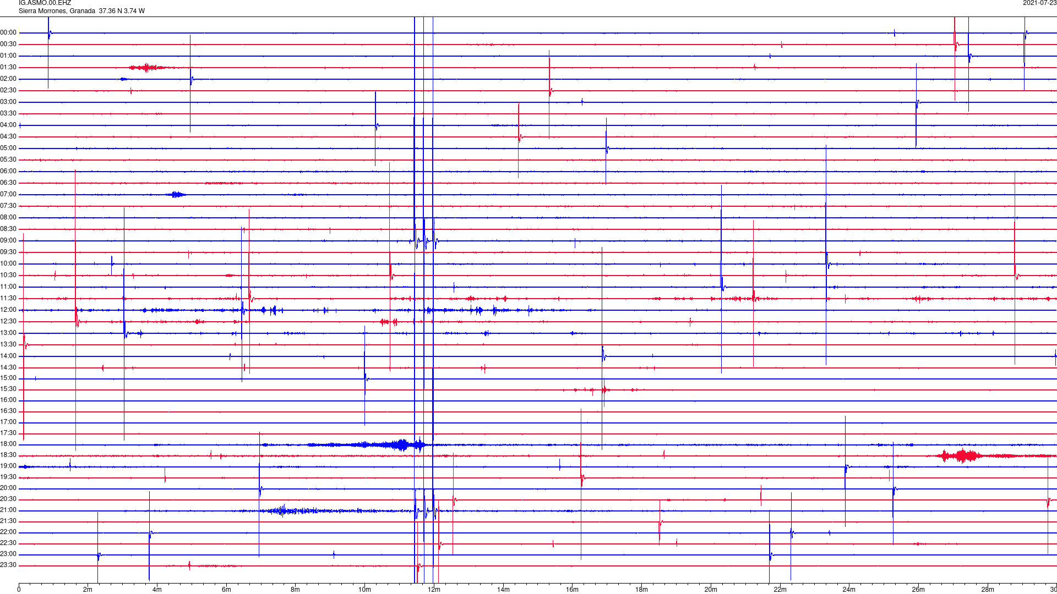Viewport: 1057px width, 594px height.
Task: Select the 14:00 trace time label
Action: pos(8,356)
